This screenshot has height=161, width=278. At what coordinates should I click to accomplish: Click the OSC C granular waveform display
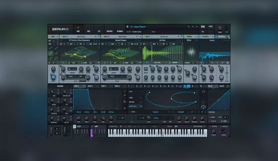pos(163,53)
